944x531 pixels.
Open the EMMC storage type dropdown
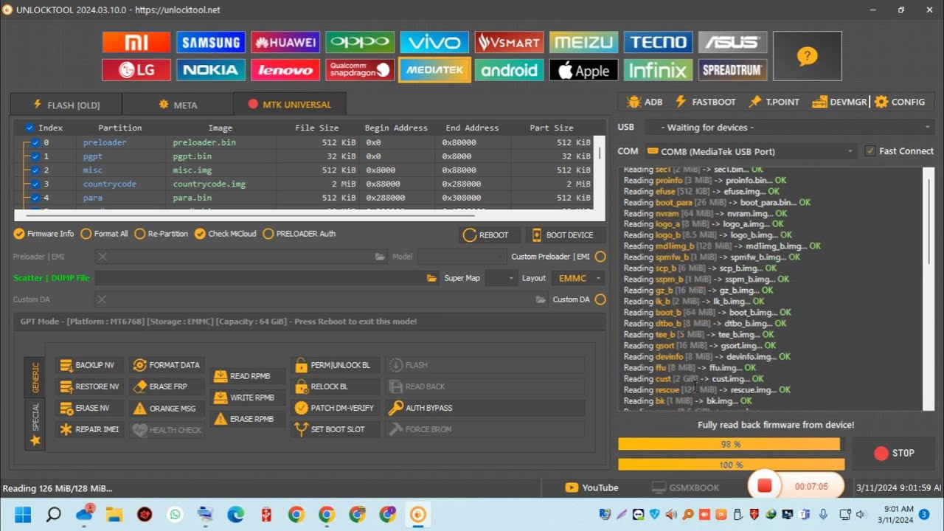(x=577, y=278)
